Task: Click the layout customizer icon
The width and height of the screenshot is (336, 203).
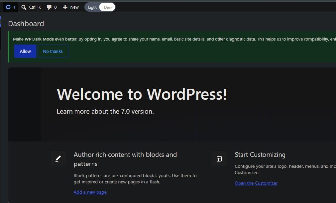Action: tap(219, 159)
